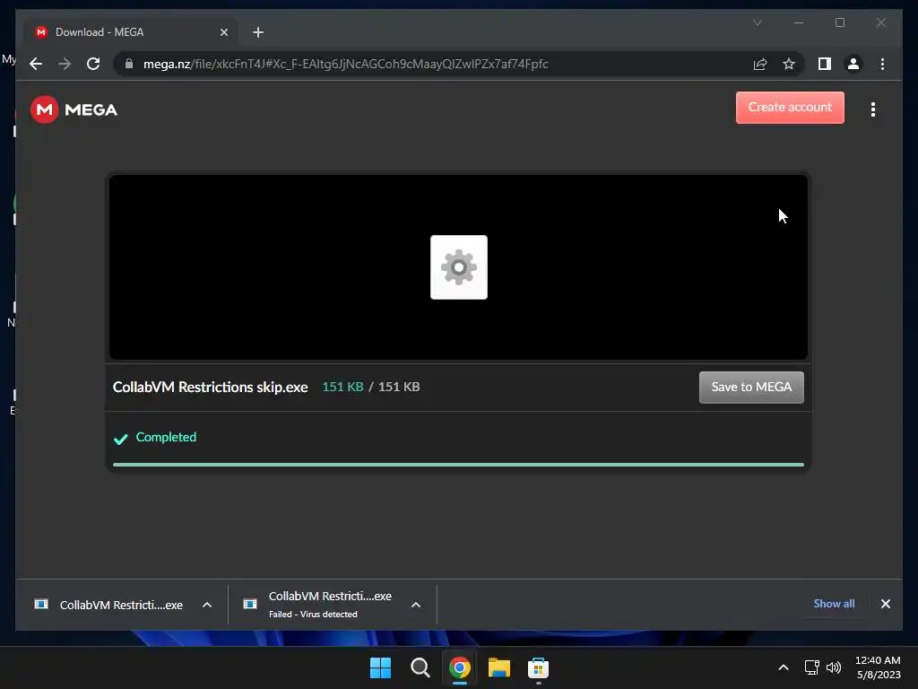Click the gear file preview icon

point(458,267)
